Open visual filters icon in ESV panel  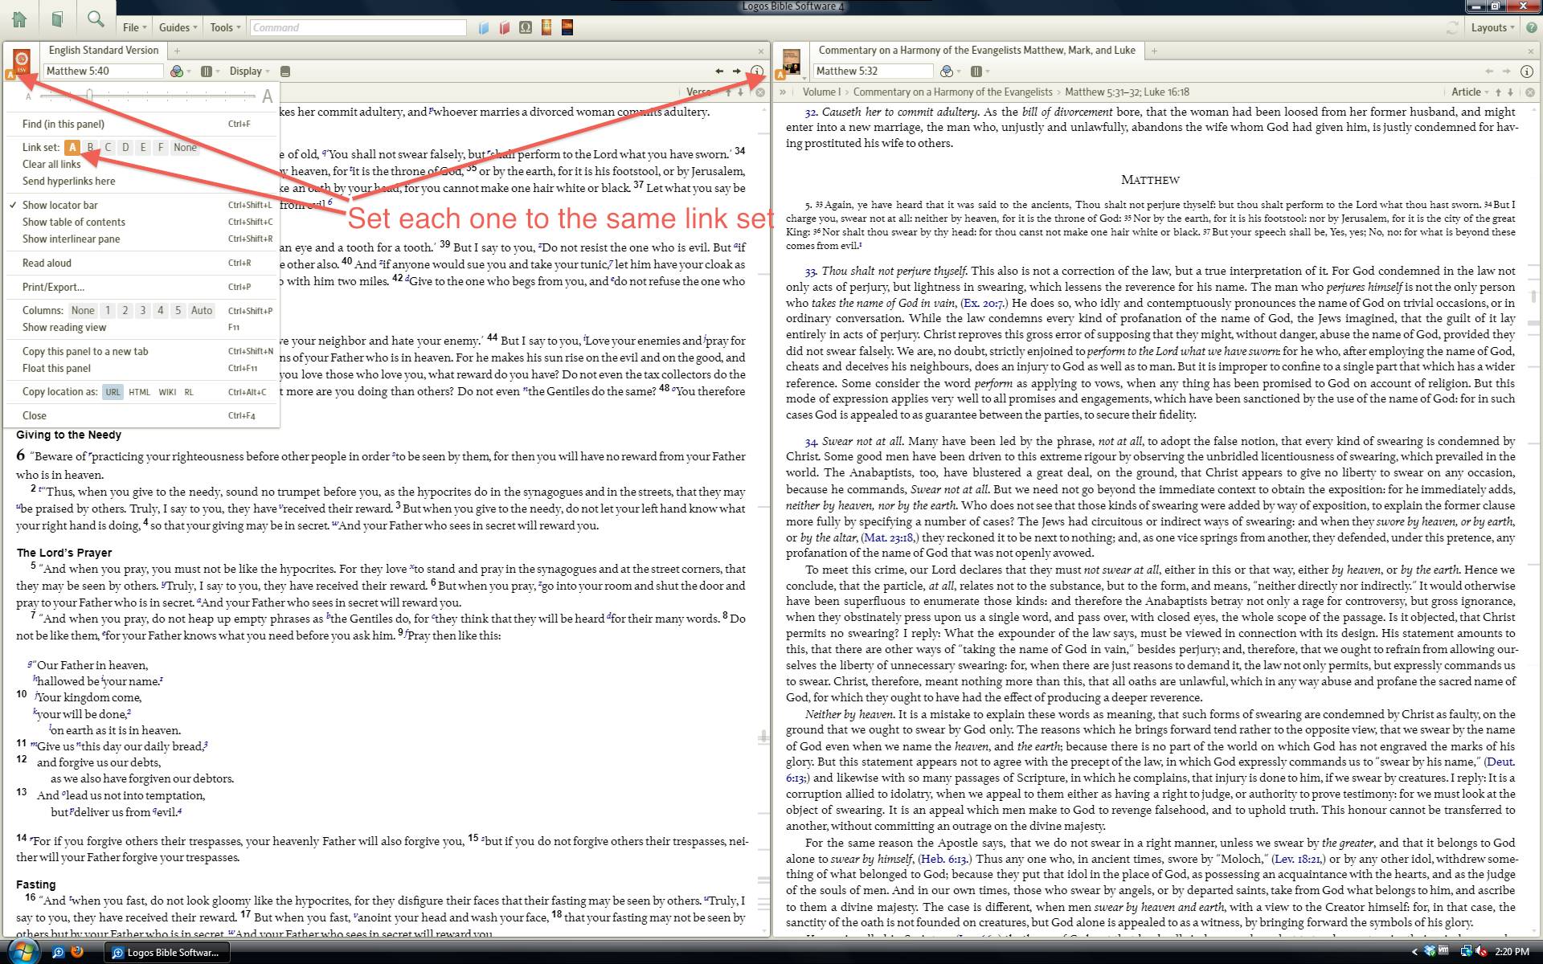tap(177, 71)
